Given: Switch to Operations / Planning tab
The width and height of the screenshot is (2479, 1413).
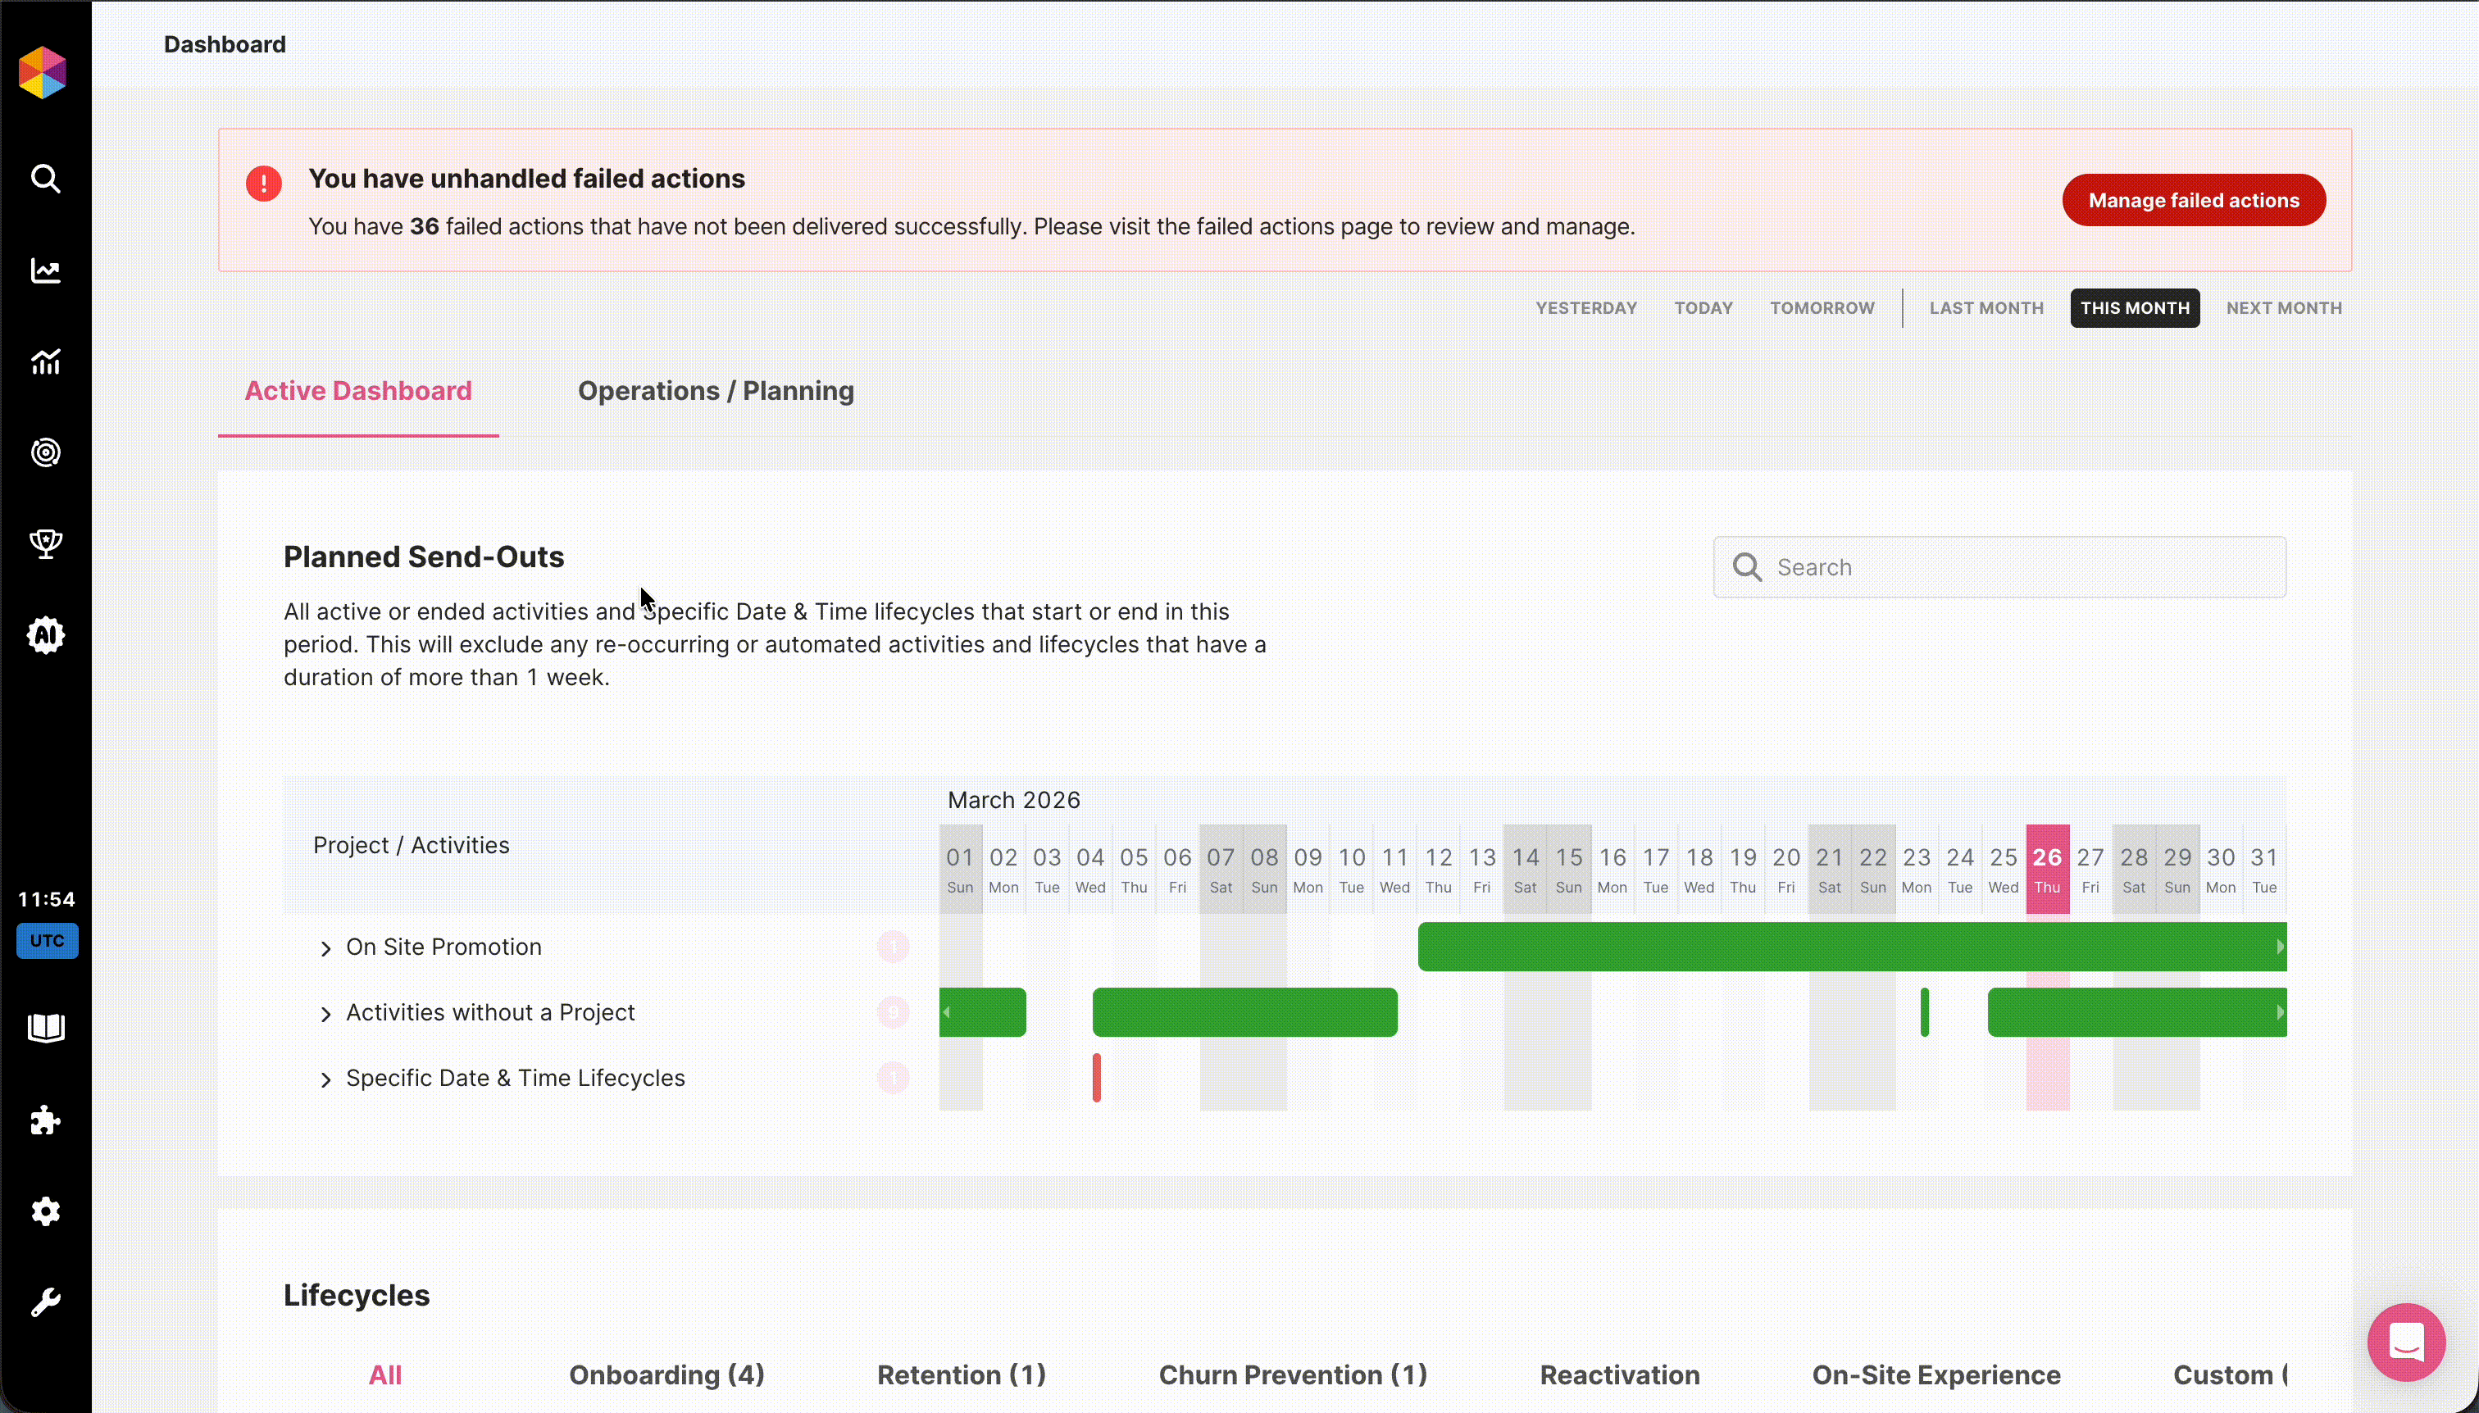Looking at the screenshot, I should pos(716,391).
